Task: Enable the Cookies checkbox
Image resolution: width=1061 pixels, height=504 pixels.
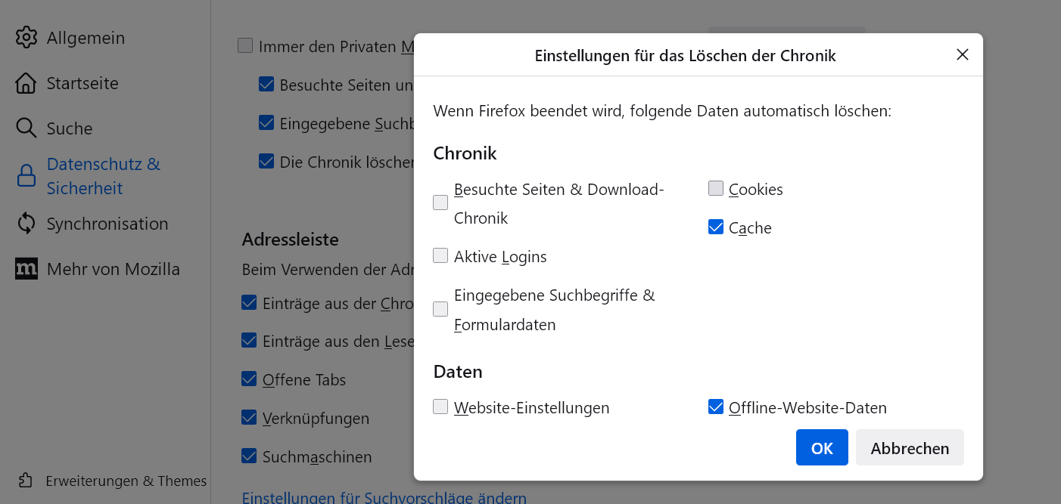Action: 716,189
